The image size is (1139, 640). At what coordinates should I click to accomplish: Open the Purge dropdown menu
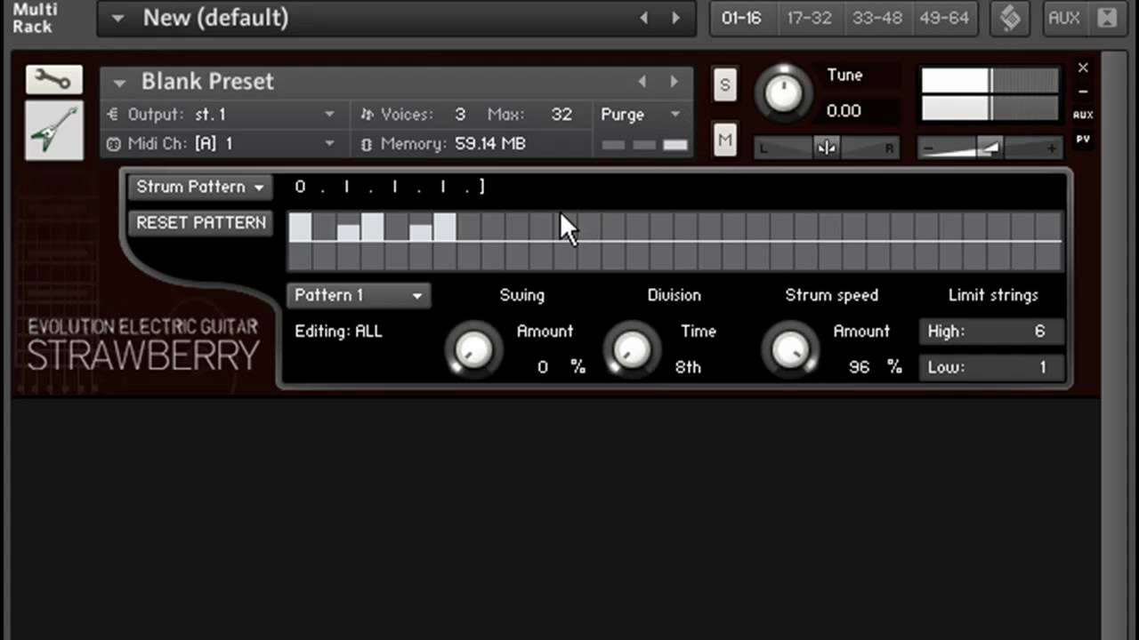point(640,115)
